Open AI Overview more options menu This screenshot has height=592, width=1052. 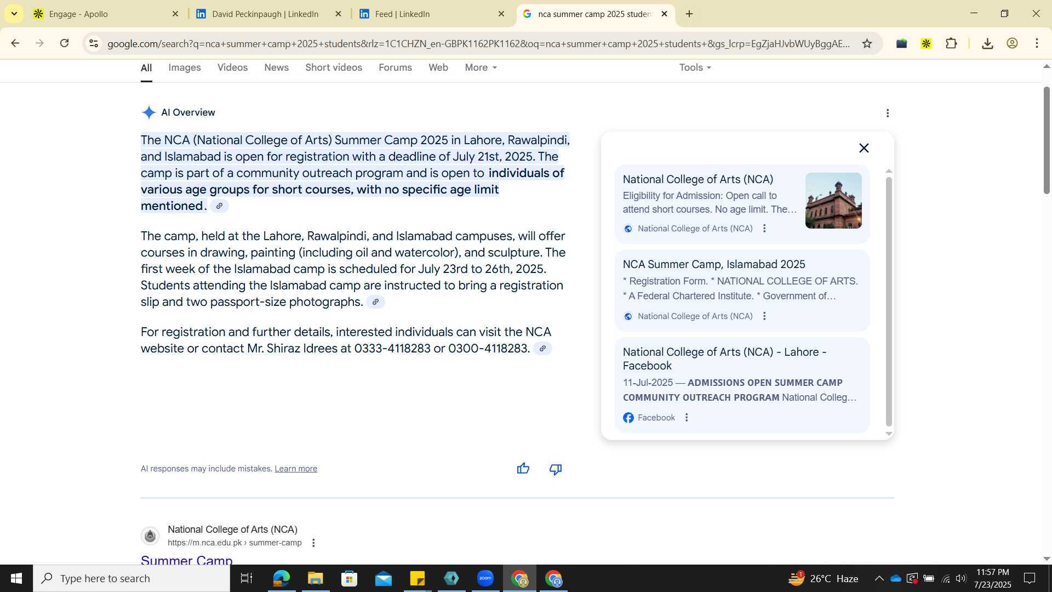pyautogui.click(x=888, y=113)
